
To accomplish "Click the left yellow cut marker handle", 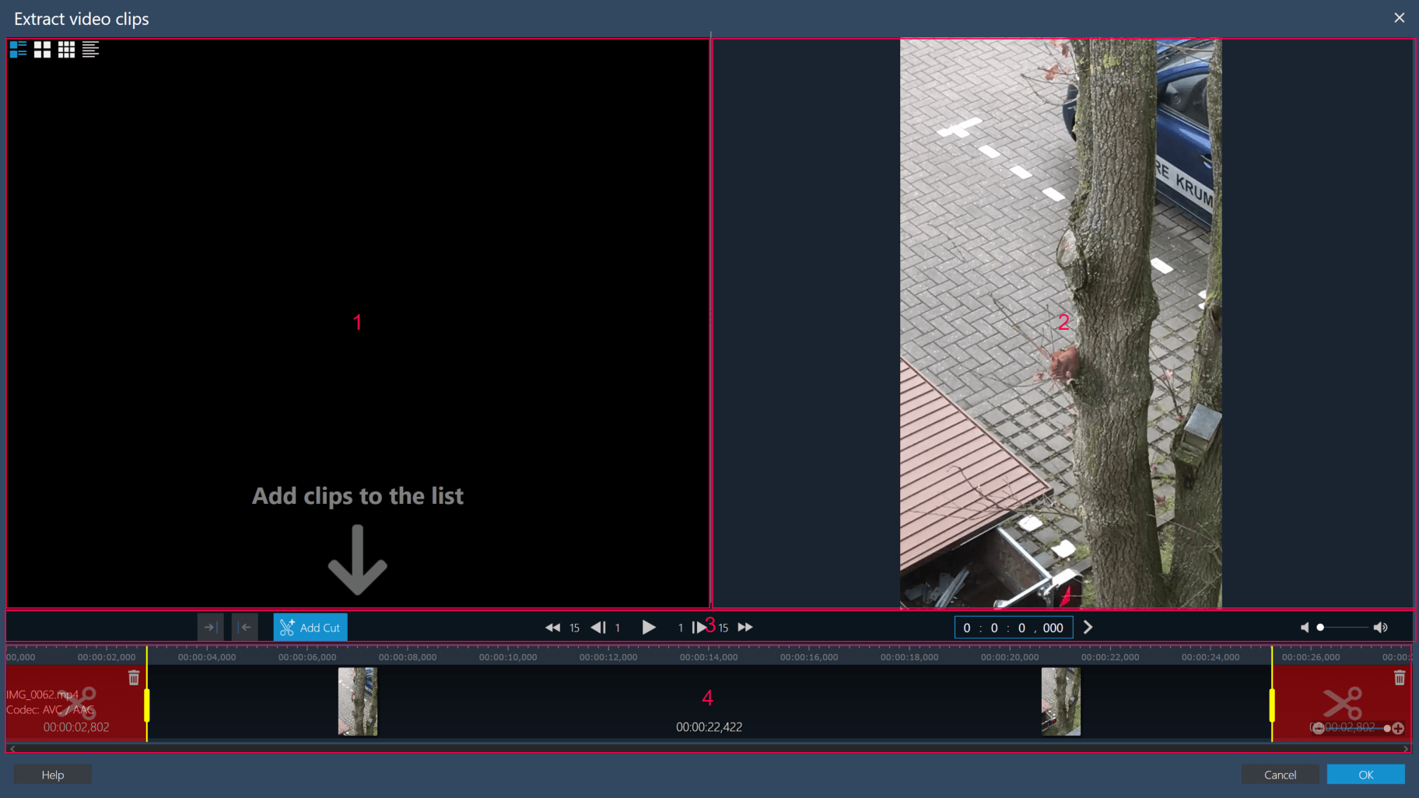I will coord(146,705).
